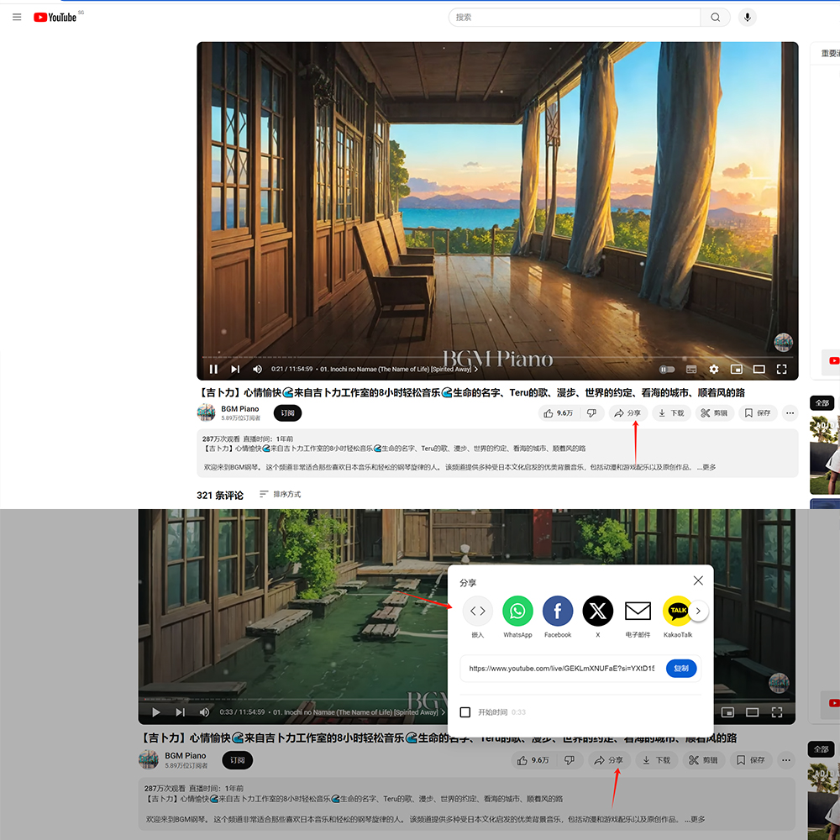Viewport: 840px width, 840px height.
Task: Dislike the video on the dimmed page
Action: click(x=570, y=760)
